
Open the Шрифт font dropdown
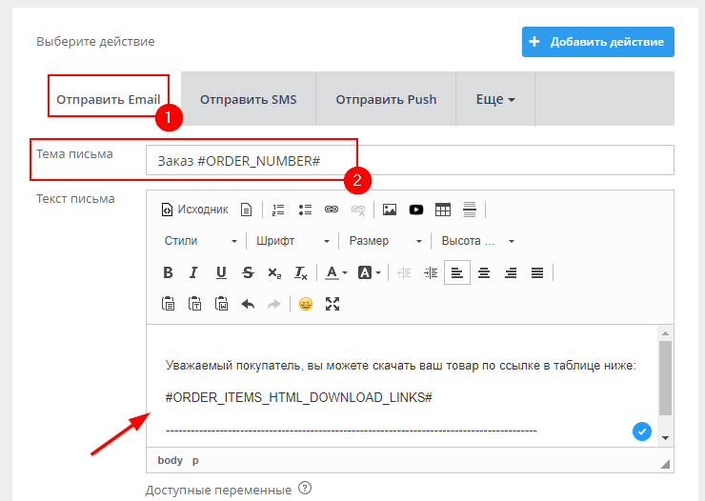(292, 241)
